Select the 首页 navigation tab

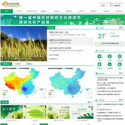7,11
